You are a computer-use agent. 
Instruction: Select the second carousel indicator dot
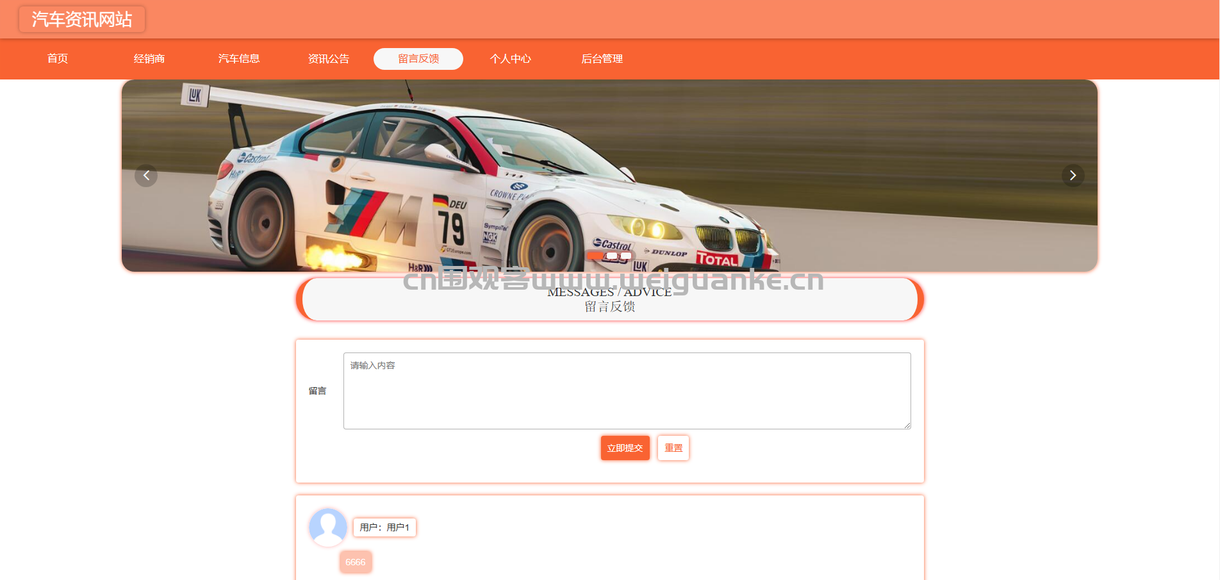point(612,256)
